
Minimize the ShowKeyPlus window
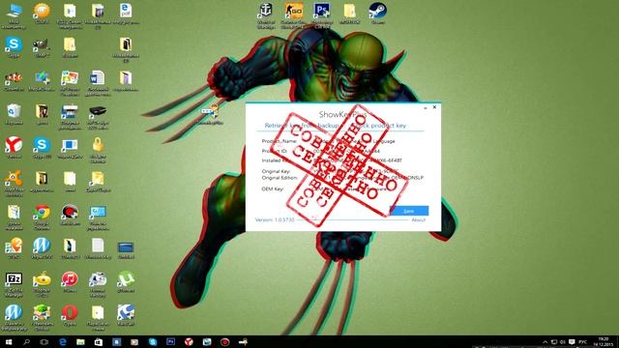(x=426, y=107)
